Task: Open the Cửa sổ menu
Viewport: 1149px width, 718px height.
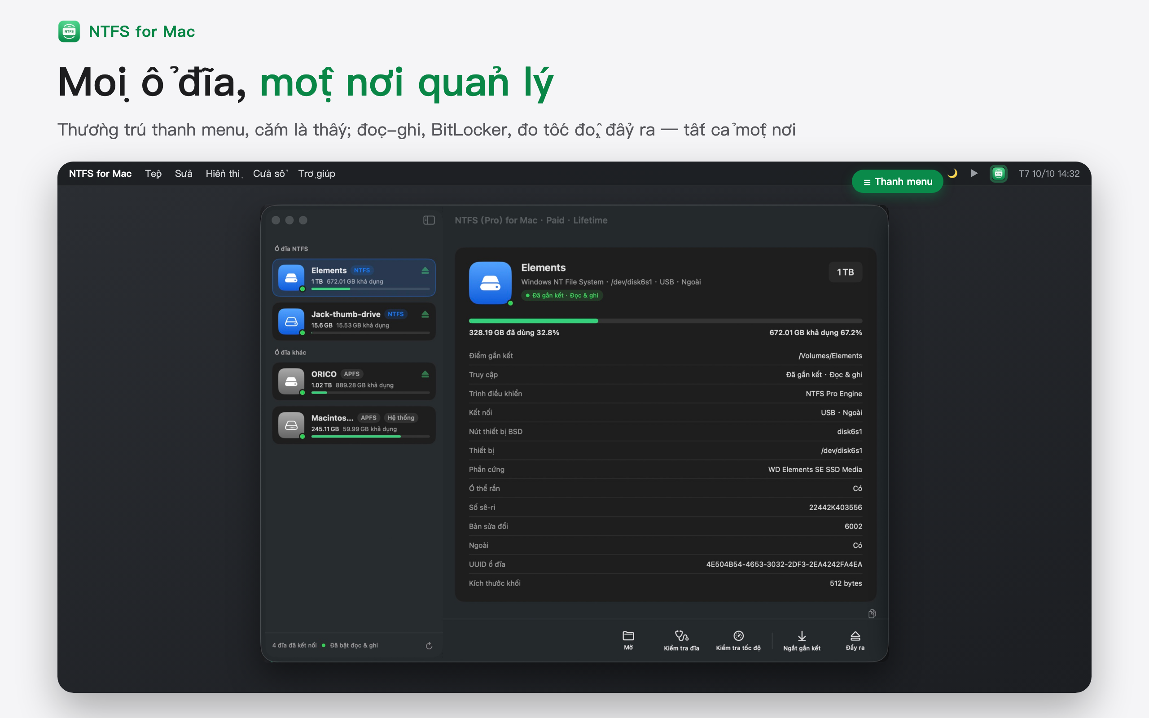Action: (x=270, y=173)
